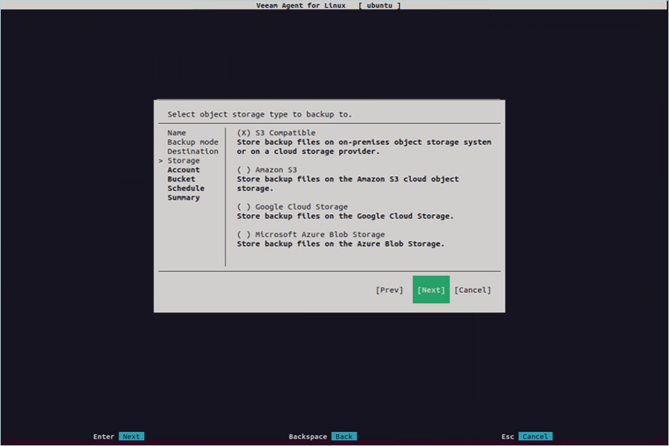Image resolution: width=669 pixels, height=446 pixels.
Task: Click the Next hint in bottom bar
Action: [x=132, y=436]
